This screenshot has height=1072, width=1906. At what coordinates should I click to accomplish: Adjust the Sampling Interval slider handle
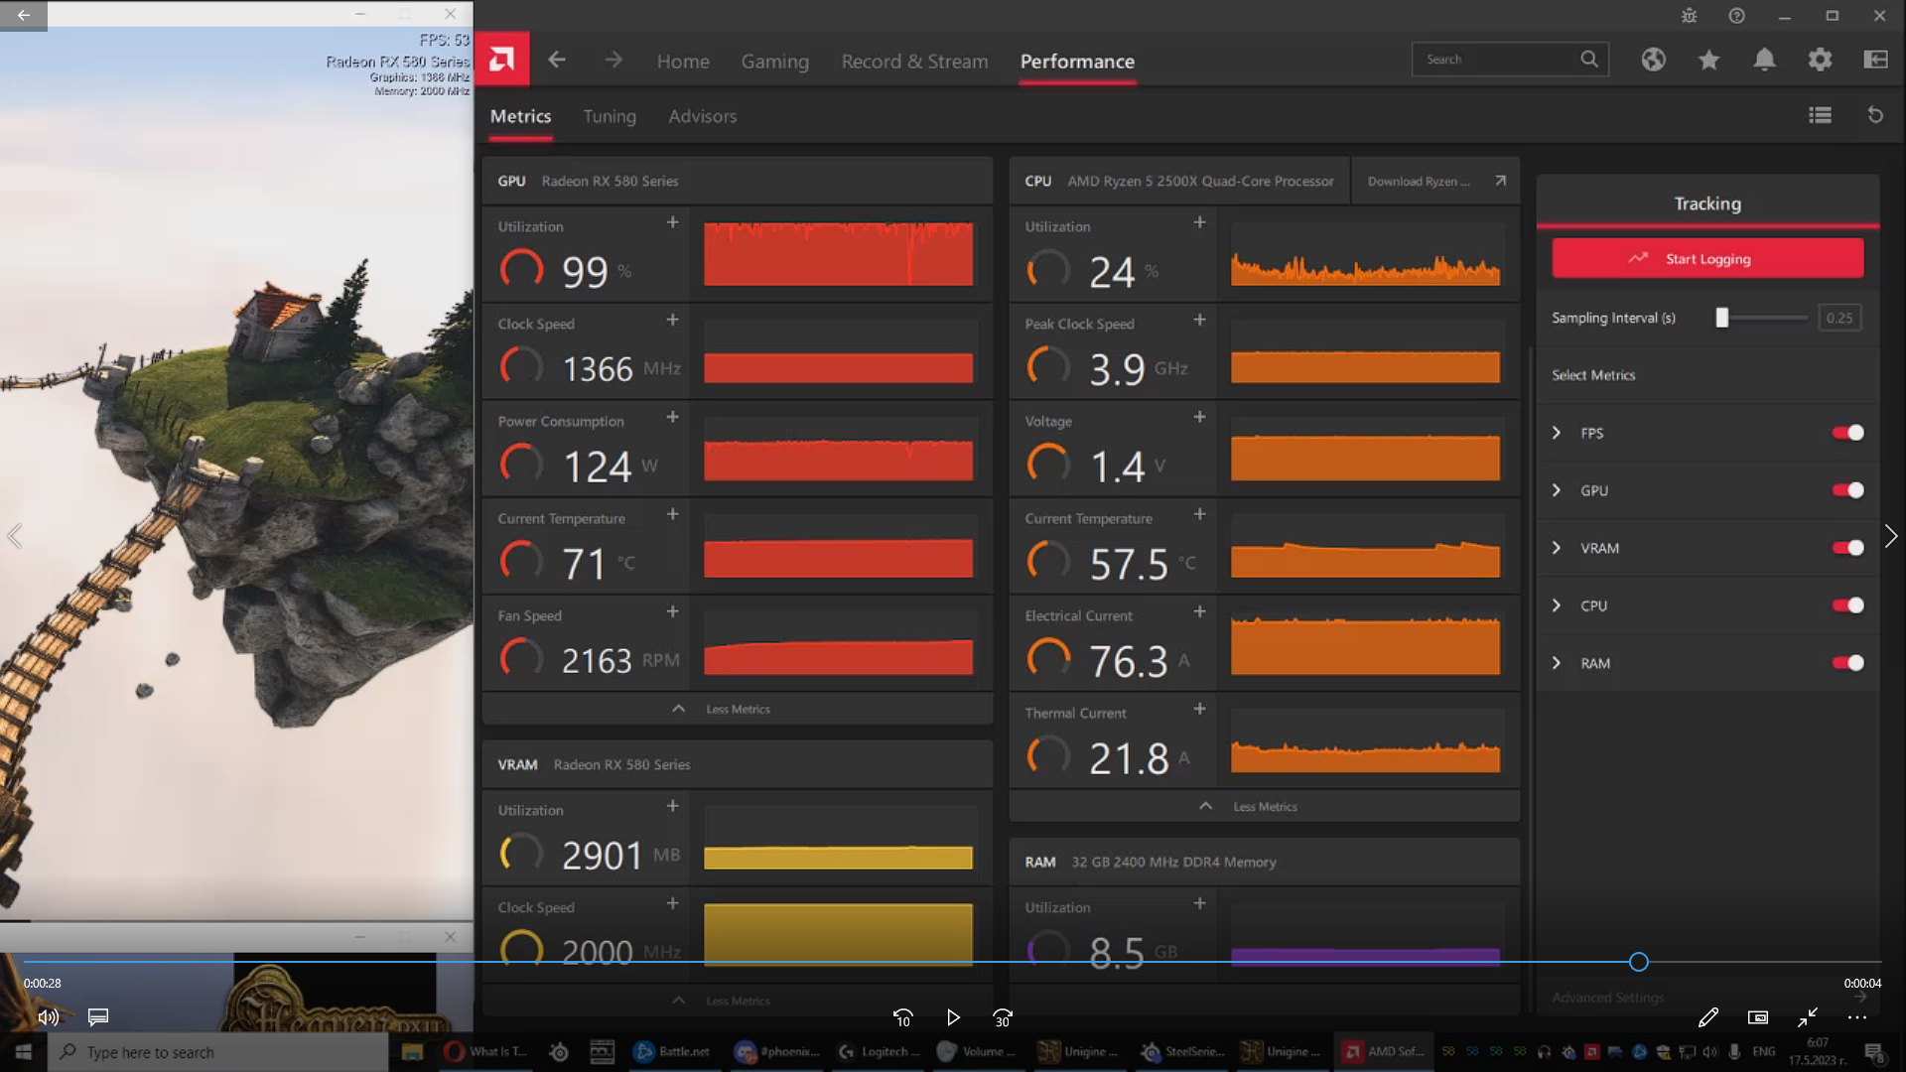click(x=1722, y=318)
